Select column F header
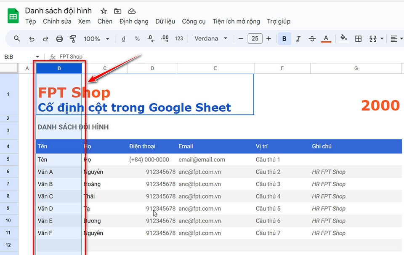Screen dimensions: 404x255 pos(282,68)
